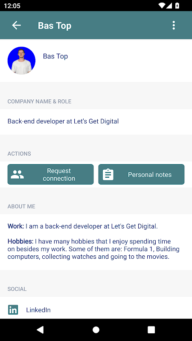The width and height of the screenshot is (192, 341).
Task: Click the LinkedIn logo icon
Action: (13, 310)
